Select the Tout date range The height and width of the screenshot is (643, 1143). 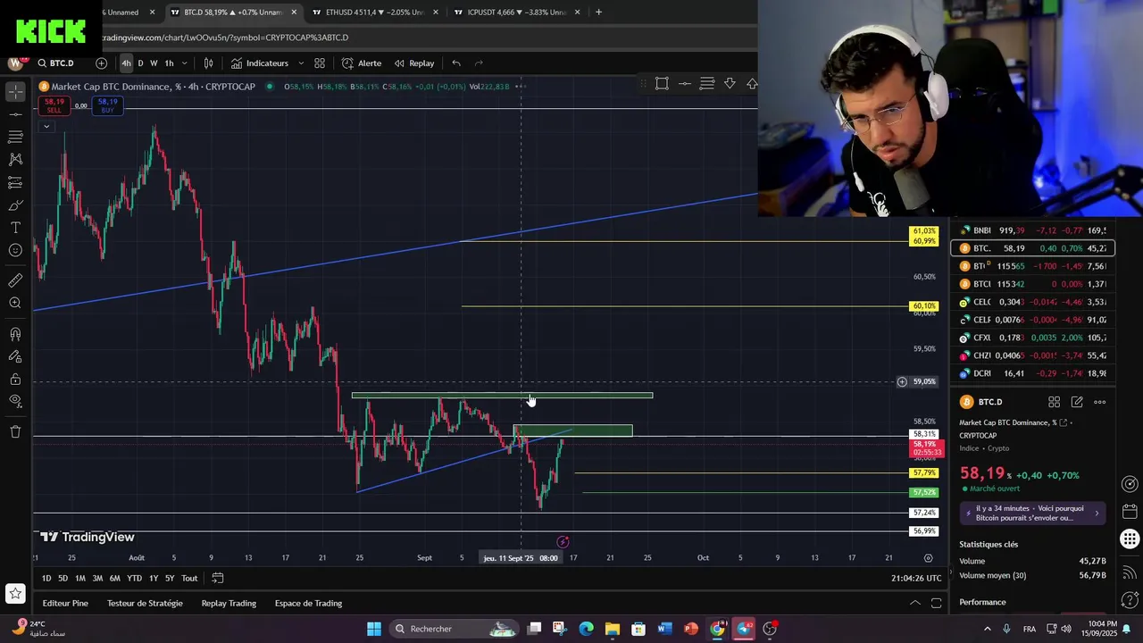(189, 579)
